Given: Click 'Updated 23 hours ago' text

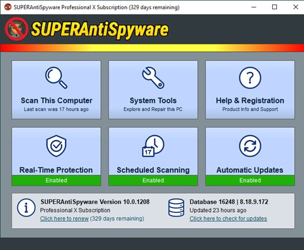Looking at the screenshot, I should click(x=218, y=210).
